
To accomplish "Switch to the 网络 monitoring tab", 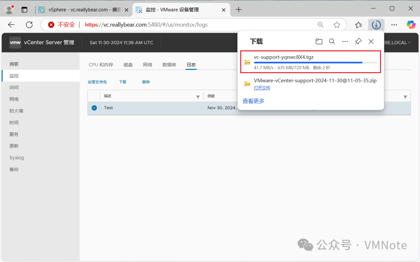I will 147,65.
